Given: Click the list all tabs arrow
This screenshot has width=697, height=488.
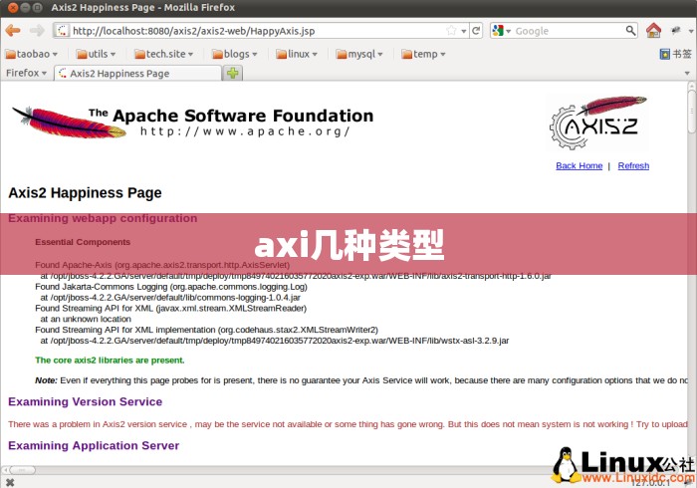Looking at the screenshot, I should click(x=687, y=73).
